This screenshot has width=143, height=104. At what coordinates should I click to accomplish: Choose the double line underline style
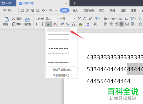tap(58, 34)
